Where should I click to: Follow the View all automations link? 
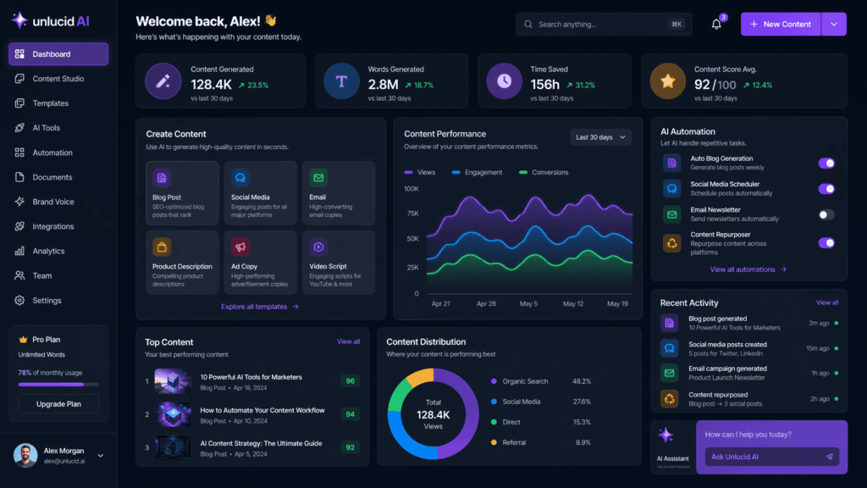click(x=748, y=269)
